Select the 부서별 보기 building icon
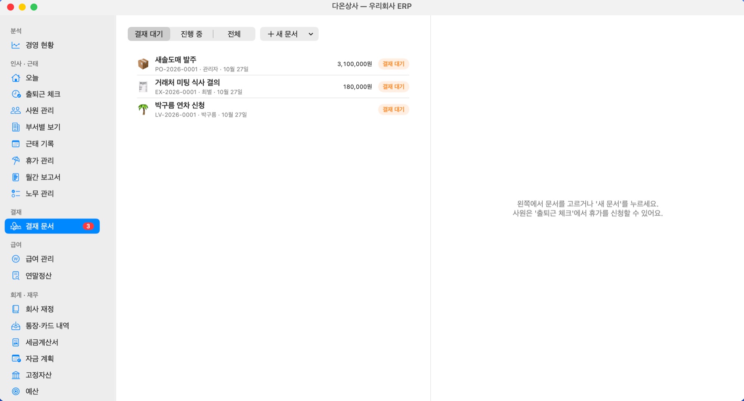The width and height of the screenshot is (744, 401). (x=16, y=127)
